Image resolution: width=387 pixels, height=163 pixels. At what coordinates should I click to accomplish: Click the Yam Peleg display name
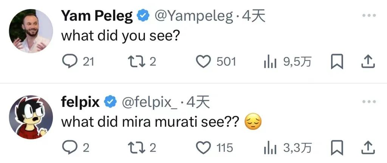click(97, 16)
